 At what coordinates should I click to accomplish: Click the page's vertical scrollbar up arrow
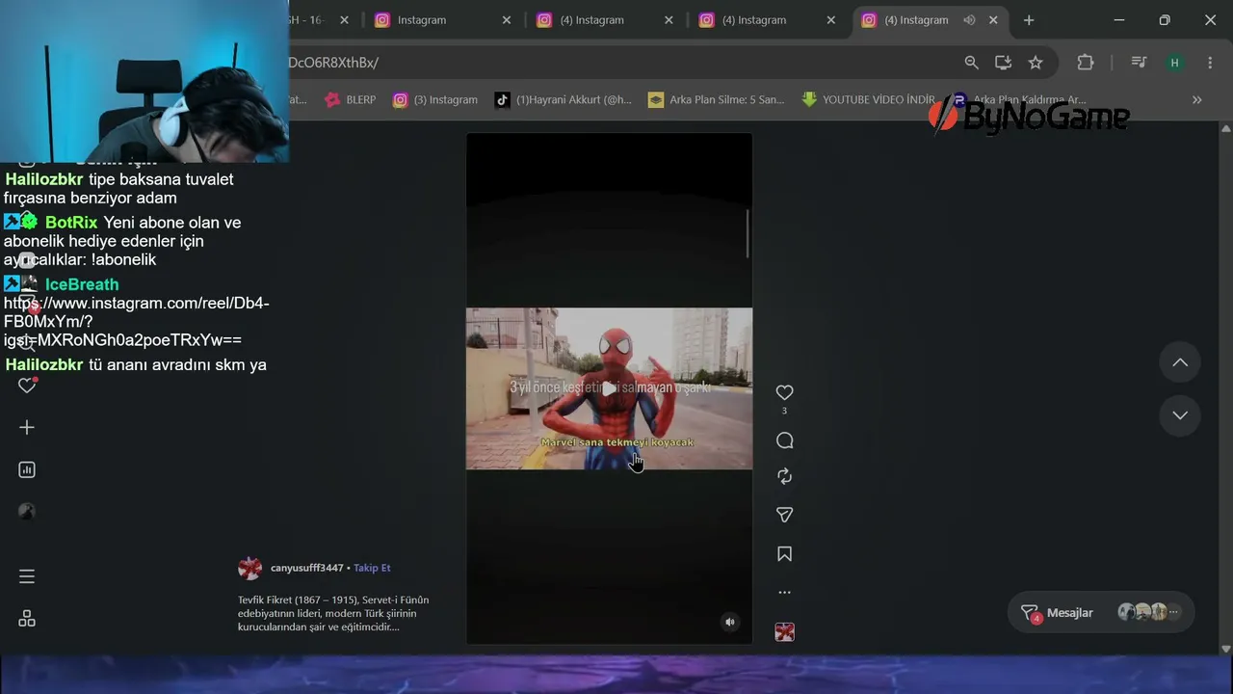(1225, 127)
